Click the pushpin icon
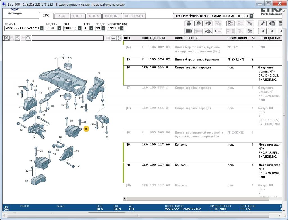Screen dimensions: 288x220 (262, 24)
